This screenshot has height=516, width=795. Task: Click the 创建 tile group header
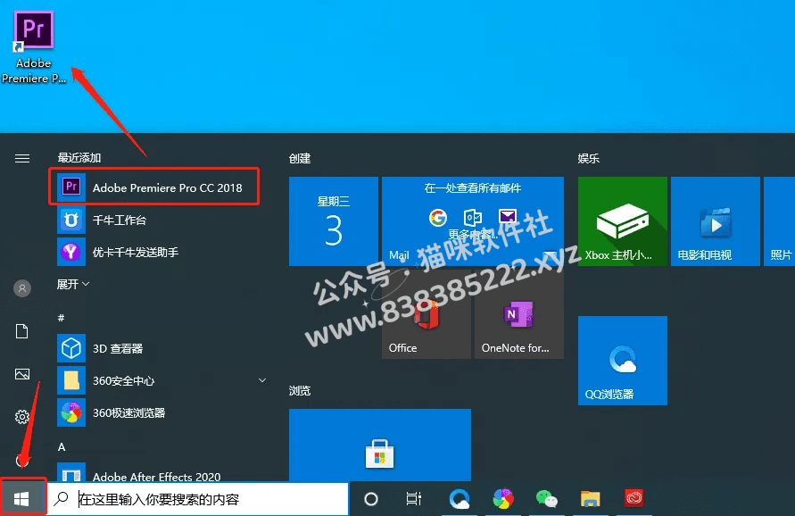click(300, 159)
